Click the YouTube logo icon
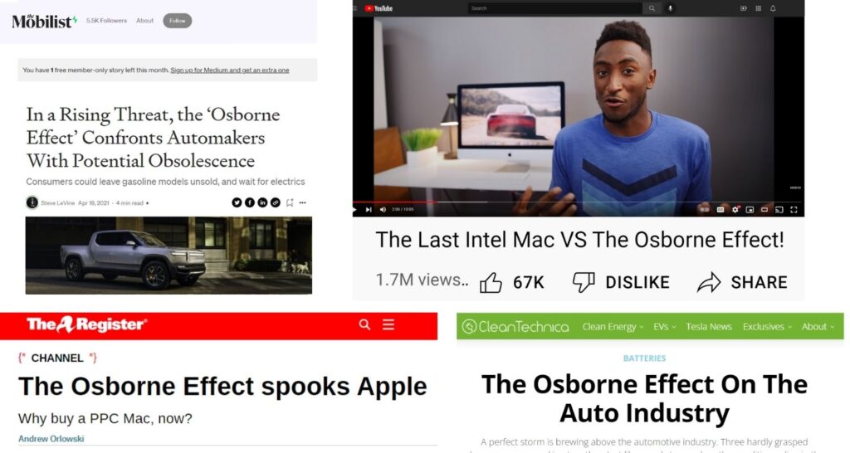This screenshot has height=453, width=850. 378,8
